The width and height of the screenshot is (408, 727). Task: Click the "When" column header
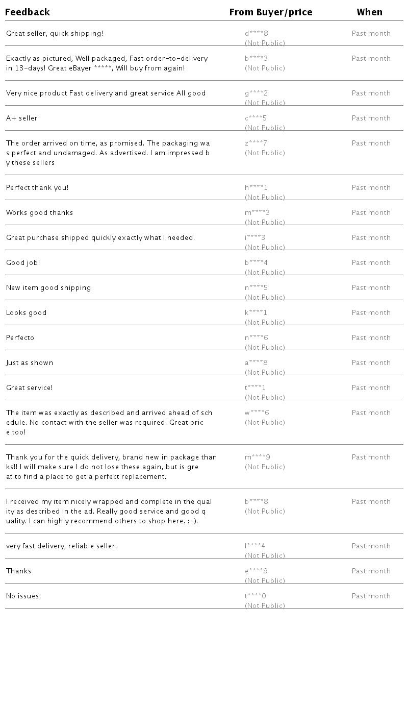tap(370, 12)
